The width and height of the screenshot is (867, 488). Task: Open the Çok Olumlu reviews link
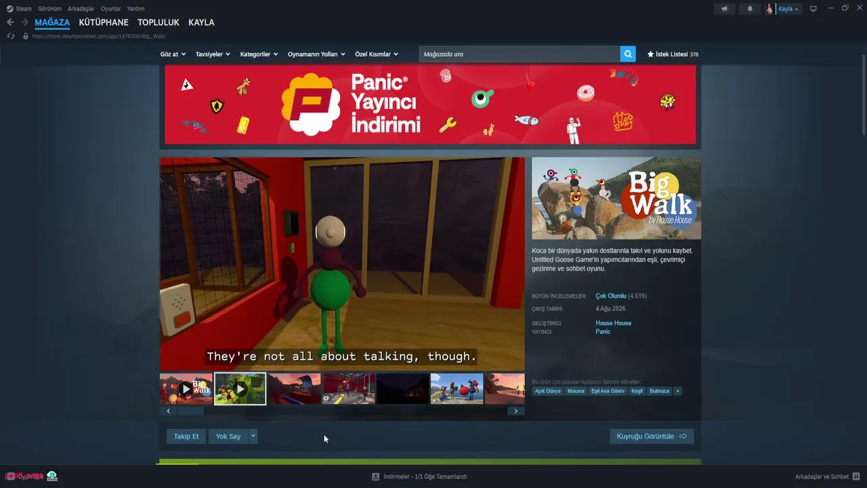click(x=611, y=296)
